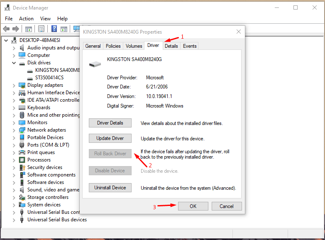Open the Help menu
This screenshot has height=240, width=325.
[x=62, y=19]
